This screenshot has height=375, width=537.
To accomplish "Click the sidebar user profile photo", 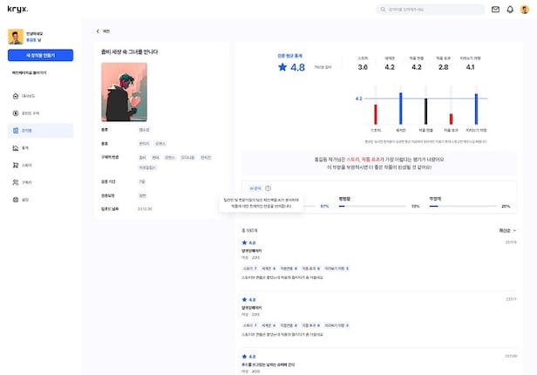I will (15, 37).
